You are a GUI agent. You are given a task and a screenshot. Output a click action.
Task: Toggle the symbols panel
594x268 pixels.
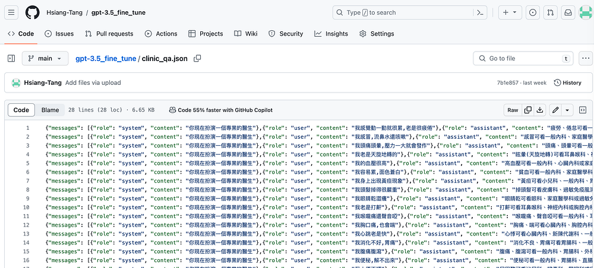click(x=583, y=110)
